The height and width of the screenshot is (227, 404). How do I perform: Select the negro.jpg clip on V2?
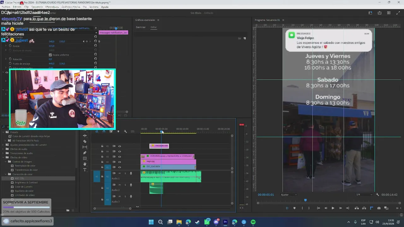tap(168, 161)
